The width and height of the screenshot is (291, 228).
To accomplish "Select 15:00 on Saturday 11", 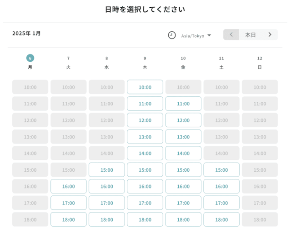I will click(221, 170).
